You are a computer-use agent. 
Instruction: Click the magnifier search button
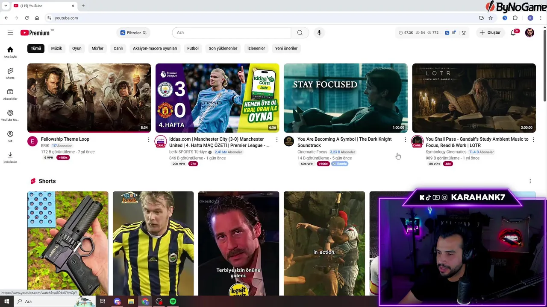(300, 33)
